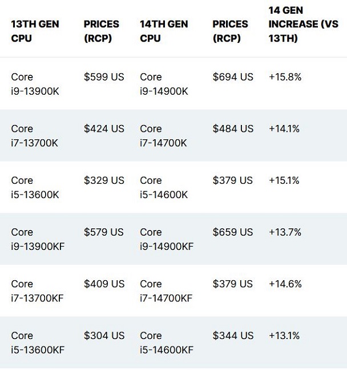
Task: Select the +13.1% increase value
Action: click(x=284, y=336)
